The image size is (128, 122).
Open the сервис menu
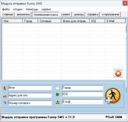pos(46,9)
